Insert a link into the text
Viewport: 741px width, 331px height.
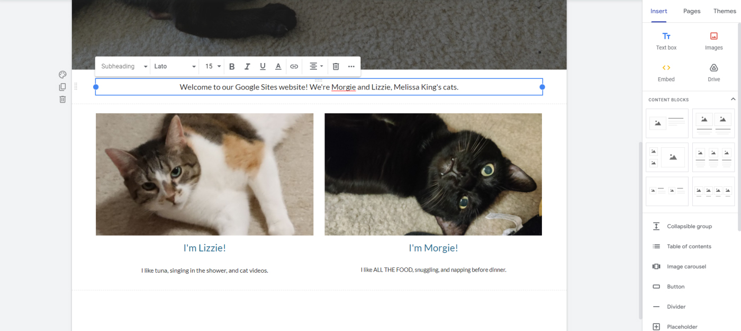tap(294, 67)
